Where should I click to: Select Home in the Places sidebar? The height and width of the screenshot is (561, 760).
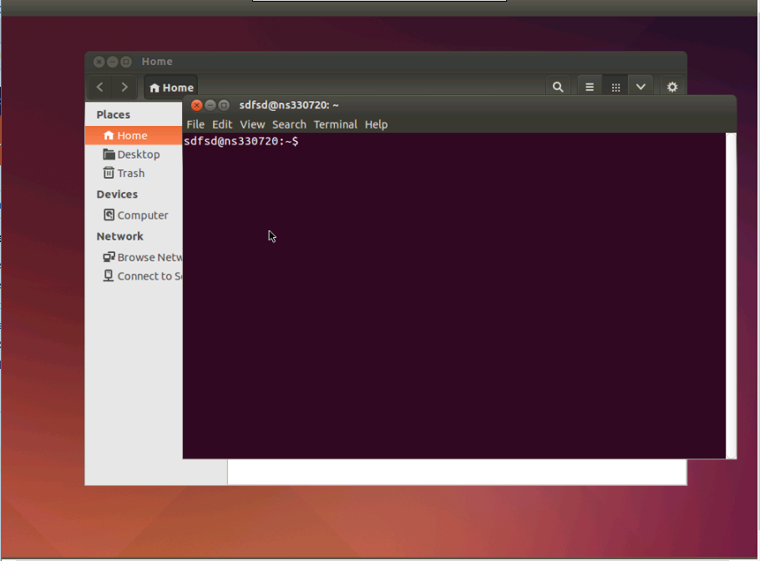coord(132,135)
